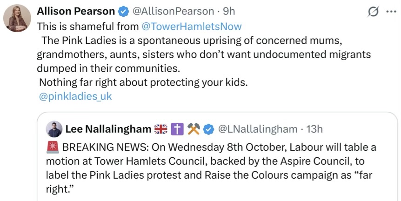Click Allison Pearson's blue verified badge
The image size is (401, 201).
pos(123,11)
